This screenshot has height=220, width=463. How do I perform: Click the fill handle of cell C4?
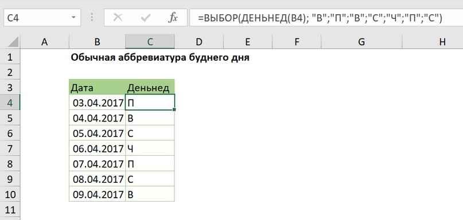(x=174, y=109)
